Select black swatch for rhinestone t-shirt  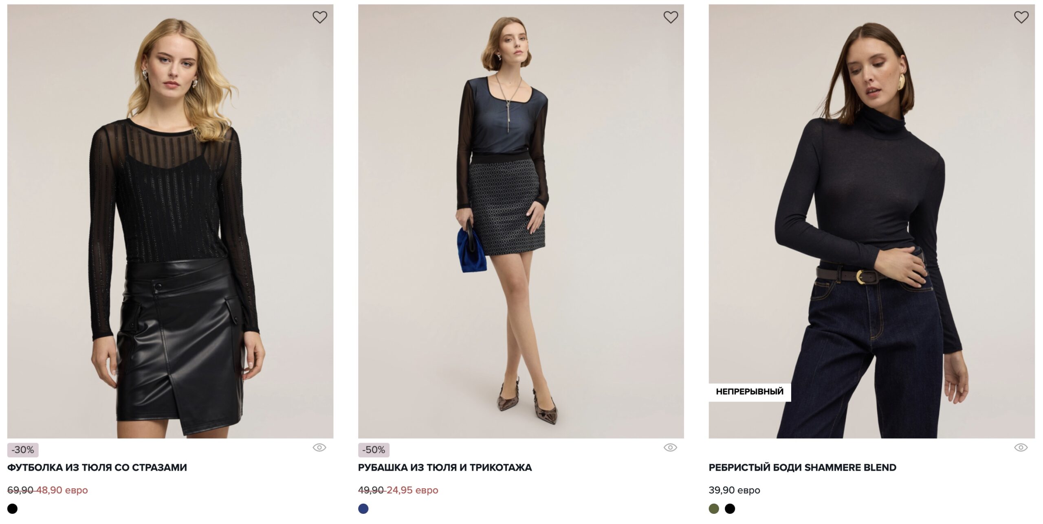tap(13, 509)
